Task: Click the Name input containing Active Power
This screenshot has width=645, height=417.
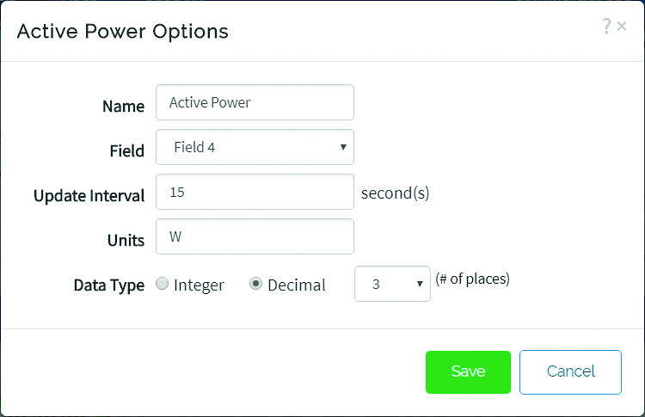Action: point(255,102)
